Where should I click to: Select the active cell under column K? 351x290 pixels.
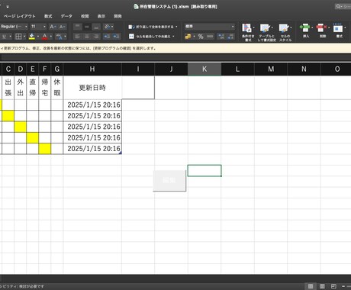click(204, 171)
